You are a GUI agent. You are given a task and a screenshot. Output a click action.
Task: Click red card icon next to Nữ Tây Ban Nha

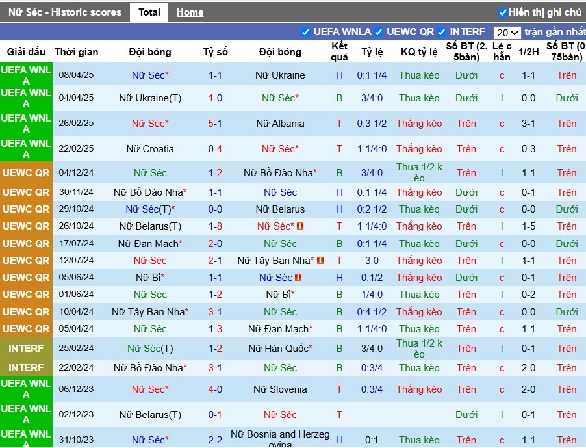tap(320, 260)
